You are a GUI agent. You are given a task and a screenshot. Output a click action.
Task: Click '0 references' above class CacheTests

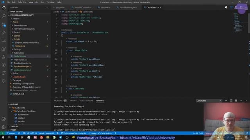tap(67, 30)
